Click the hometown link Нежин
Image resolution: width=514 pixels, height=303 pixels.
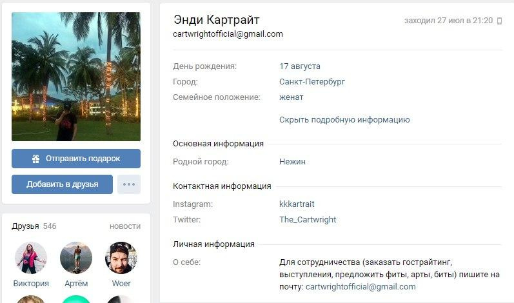coord(292,161)
